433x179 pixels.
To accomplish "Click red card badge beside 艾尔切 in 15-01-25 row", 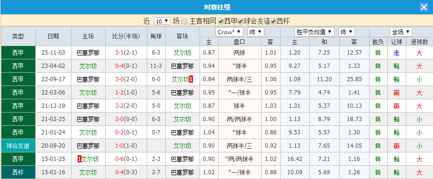I will pyautogui.click(x=80, y=159).
